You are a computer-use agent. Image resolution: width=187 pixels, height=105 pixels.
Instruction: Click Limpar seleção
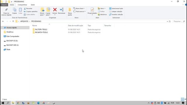[x=116, y=12]
